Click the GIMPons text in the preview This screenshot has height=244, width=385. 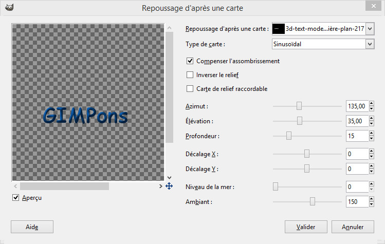pyautogui.click(x=85, y=116)
